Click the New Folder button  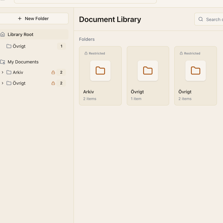34,18
